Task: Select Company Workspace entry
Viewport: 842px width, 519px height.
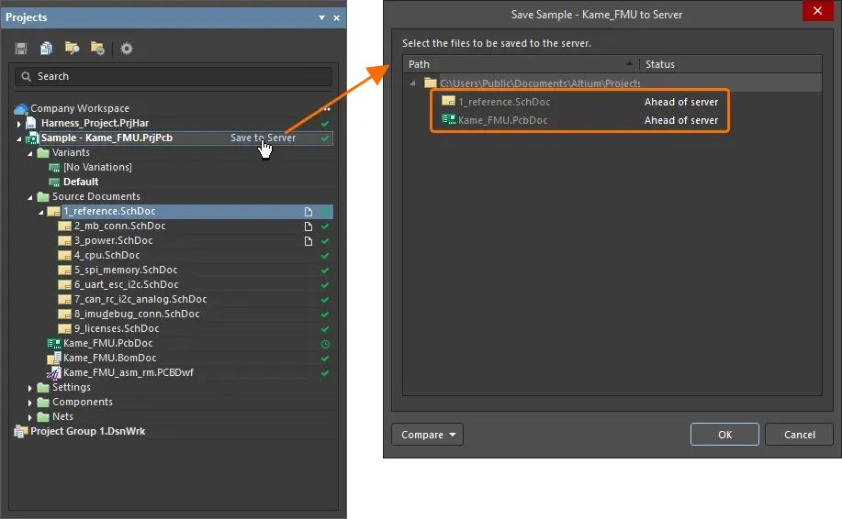Action: (x=80, y=108)
